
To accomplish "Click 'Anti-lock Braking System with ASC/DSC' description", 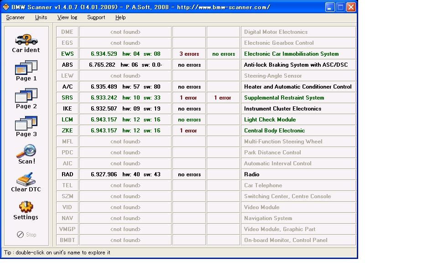I will [x=296, y=64].
